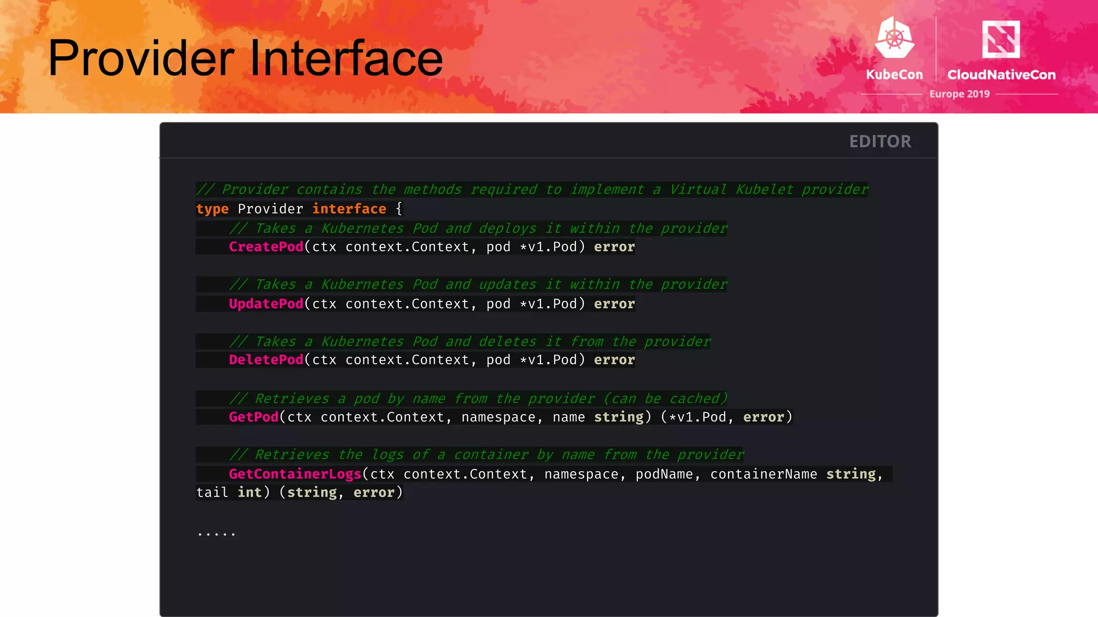The image size is (1098, 617).
Task: Click 'error' return type on UpdatePod line
Action: tap(614, 304)
